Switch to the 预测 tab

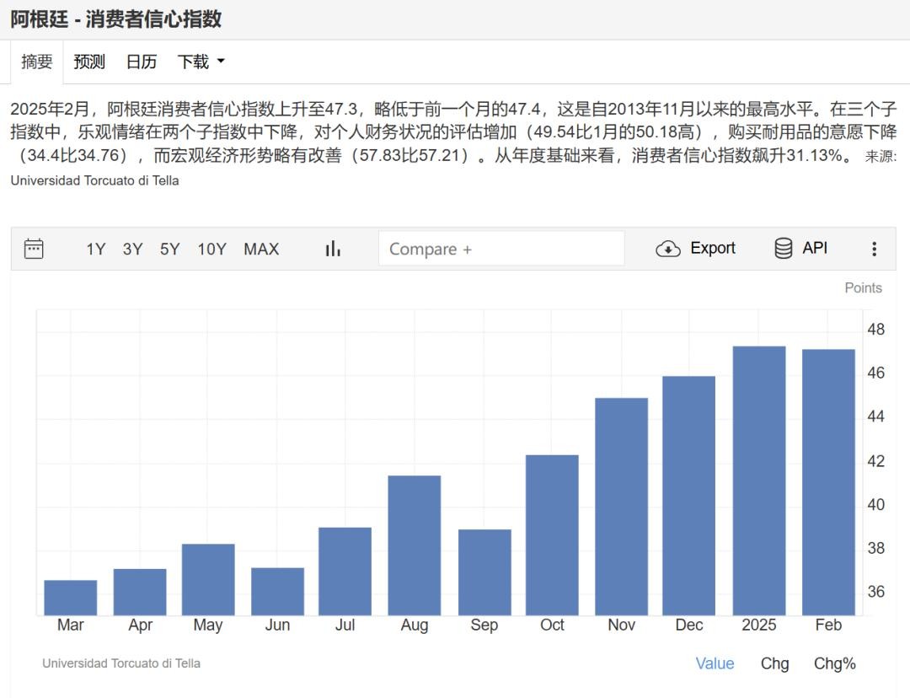[89, 62]
